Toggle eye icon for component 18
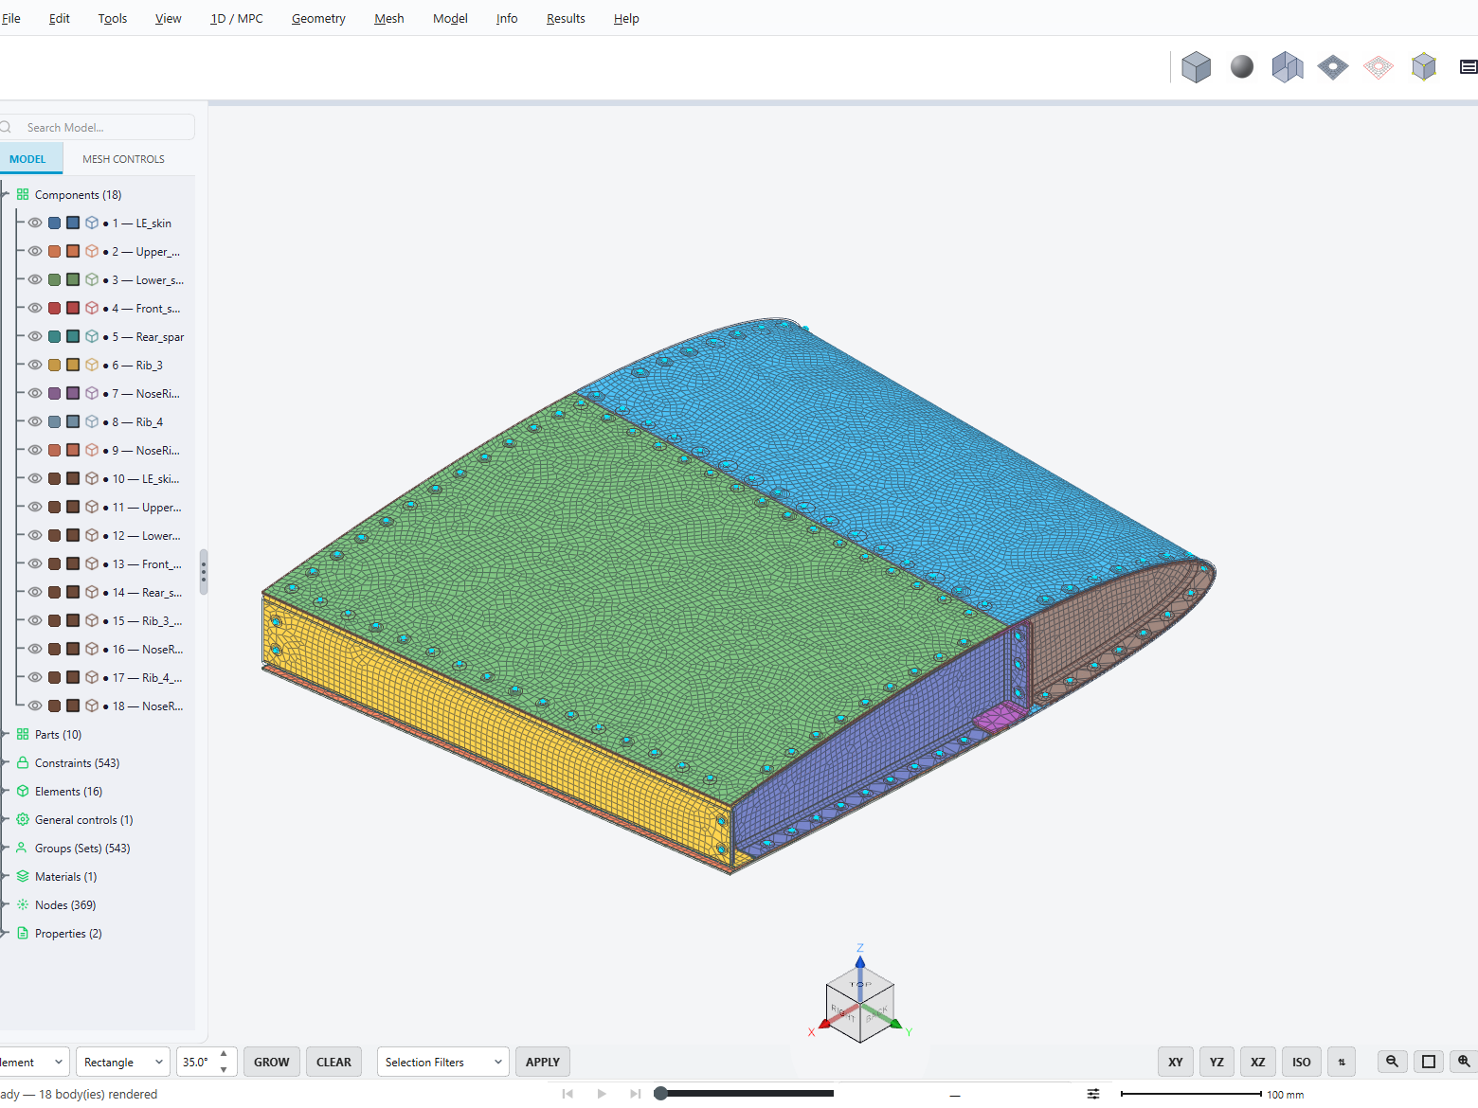This screenshot has height=1108, width=1478. [x=35, y=706]
